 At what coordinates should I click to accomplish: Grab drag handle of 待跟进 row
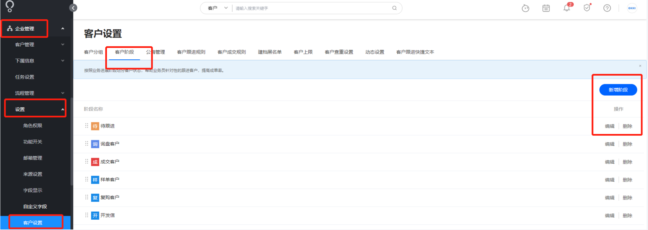pyautogui.click(x=87, y=126)
